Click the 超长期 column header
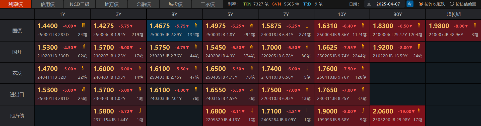This screenshot has height=126, width=481. tap(453, 14)
